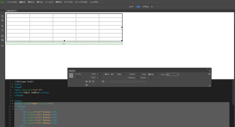Collapse the table tag fold arrow on line 9
Screen dimensions: 235x127
click(13, 104)
